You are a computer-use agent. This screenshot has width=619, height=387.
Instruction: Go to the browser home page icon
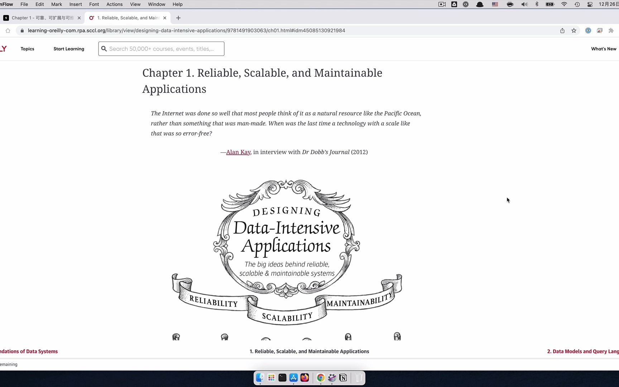[x=8, y=30]
